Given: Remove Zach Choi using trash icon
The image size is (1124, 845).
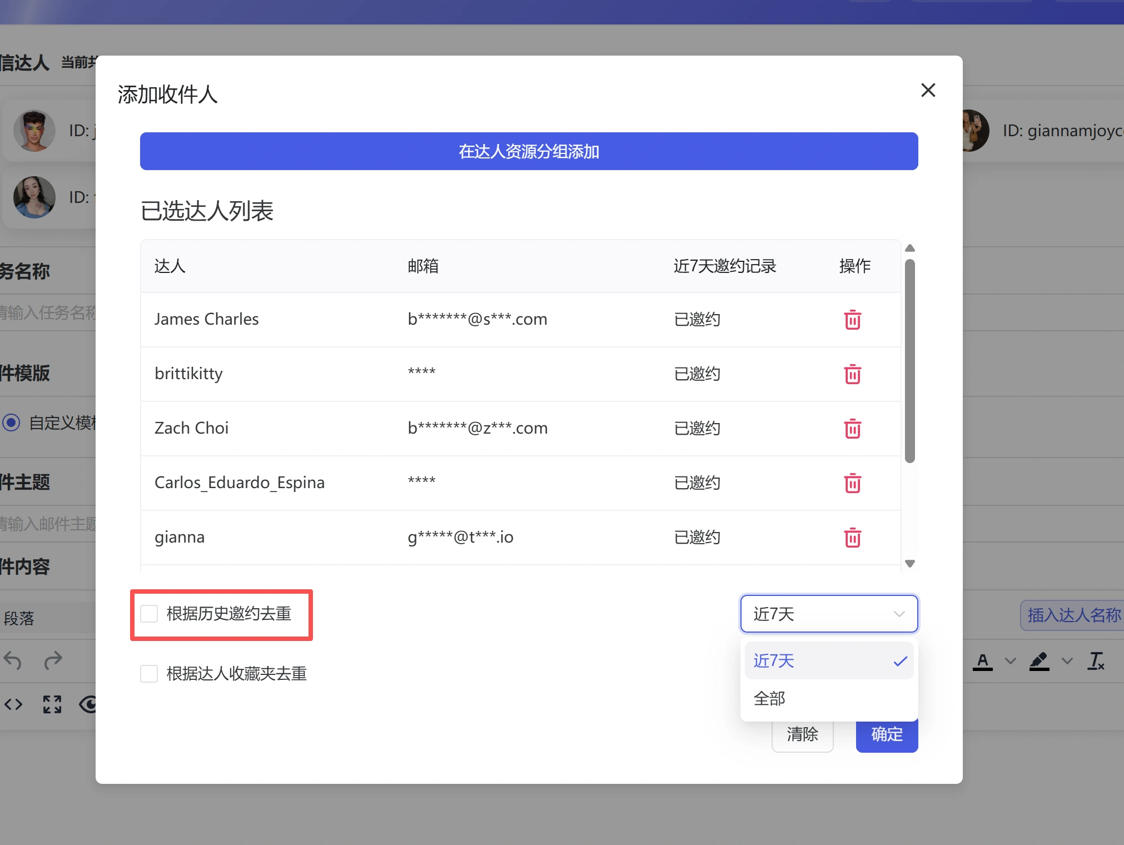Looking at the screenshot, I should point(852,429).
